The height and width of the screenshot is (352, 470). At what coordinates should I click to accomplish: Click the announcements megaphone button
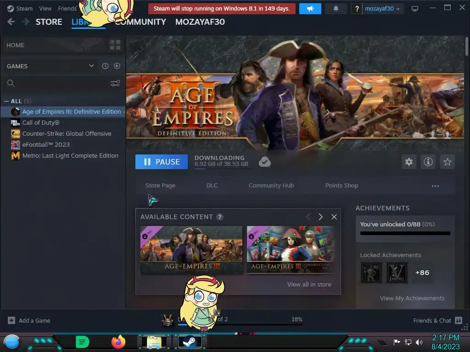(x=310, y=8)
